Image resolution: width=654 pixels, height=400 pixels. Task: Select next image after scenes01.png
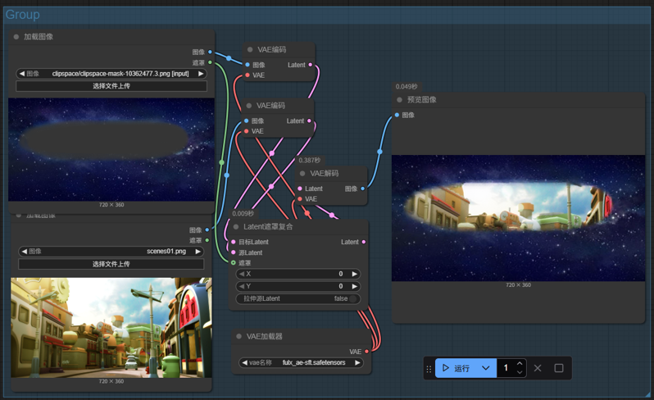coord(198,252)
